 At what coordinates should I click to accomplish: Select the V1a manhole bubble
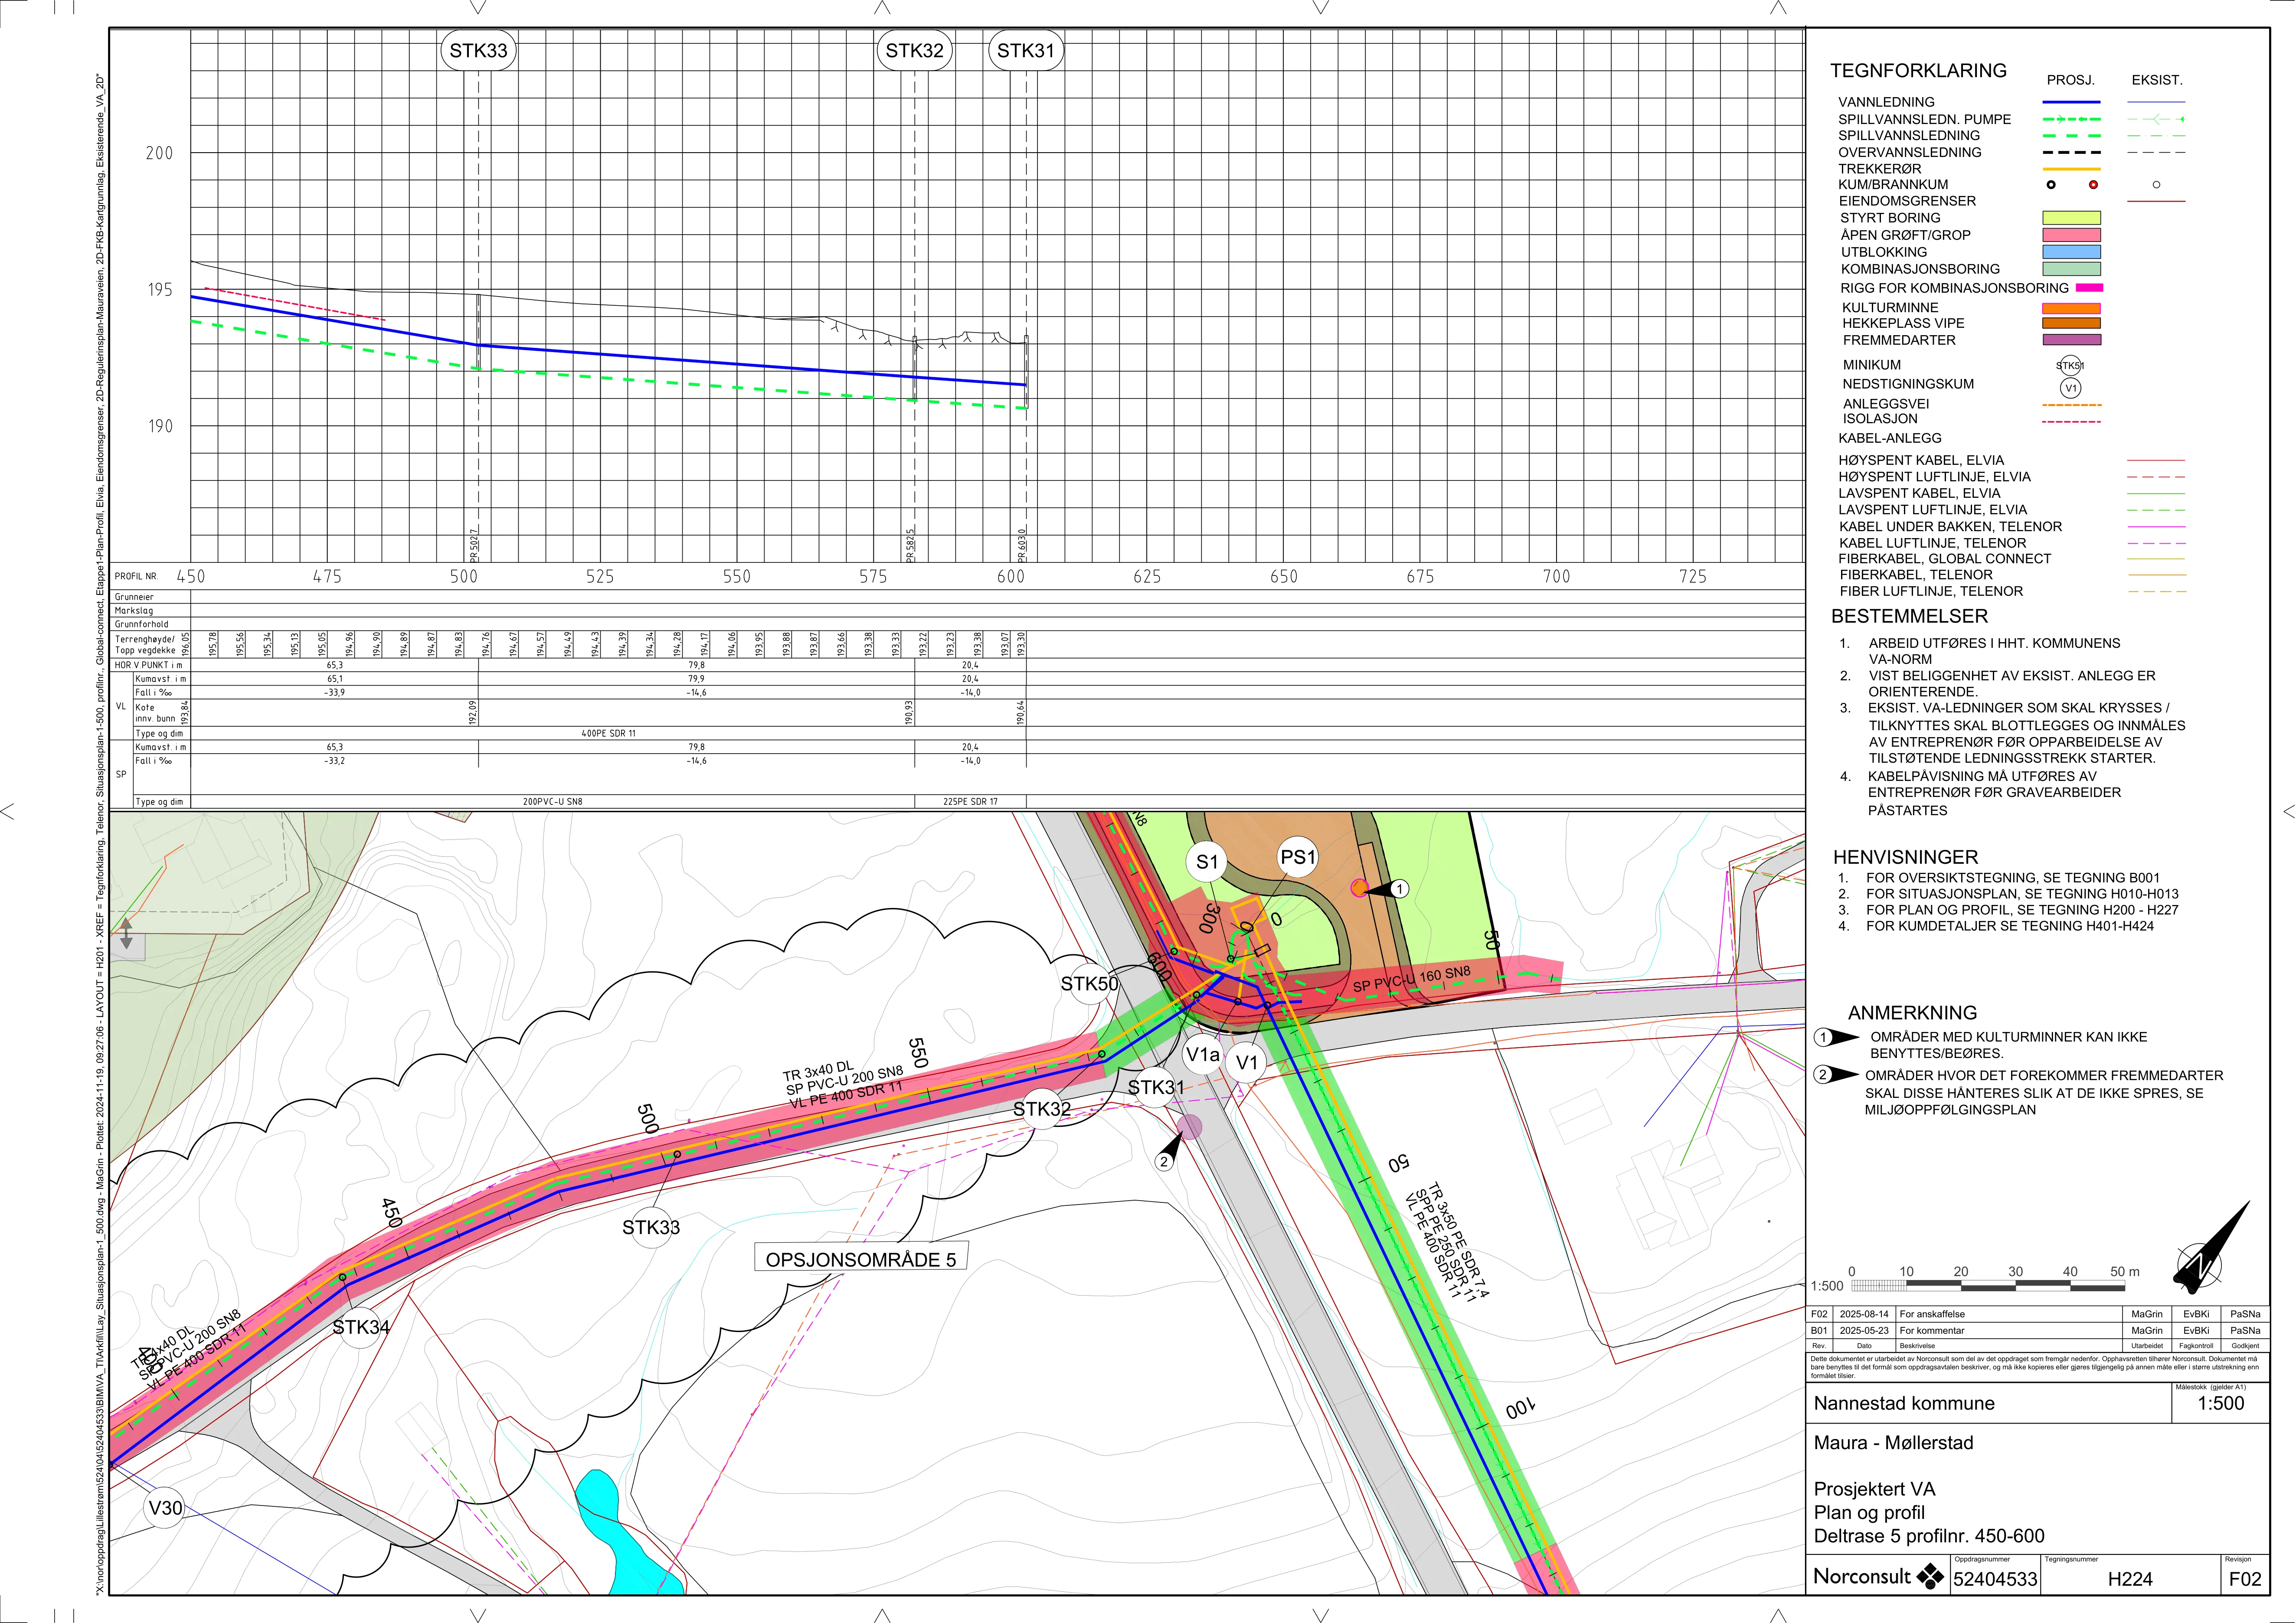(1203, 1055)
